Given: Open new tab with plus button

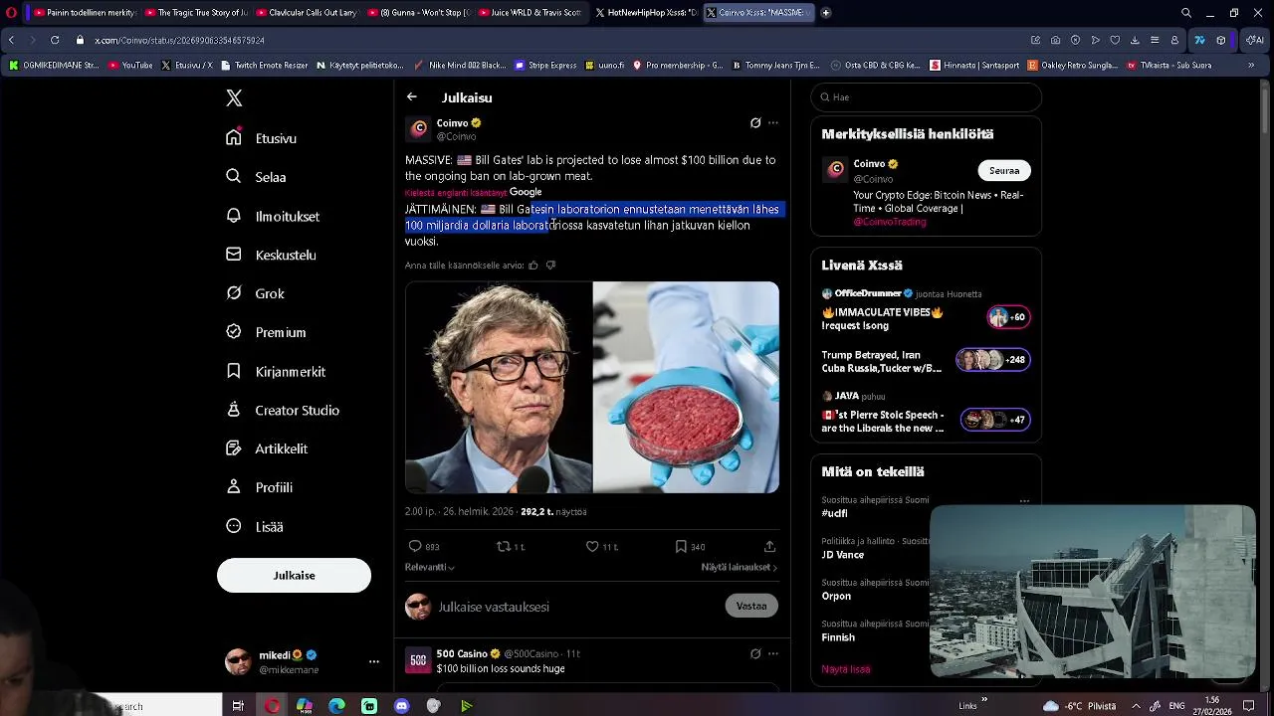Looking at the screenshot, I should click(825, 13).
